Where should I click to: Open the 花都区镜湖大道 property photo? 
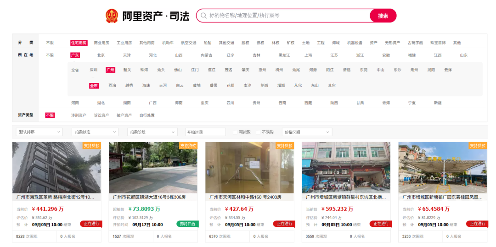tap(153, 168)
